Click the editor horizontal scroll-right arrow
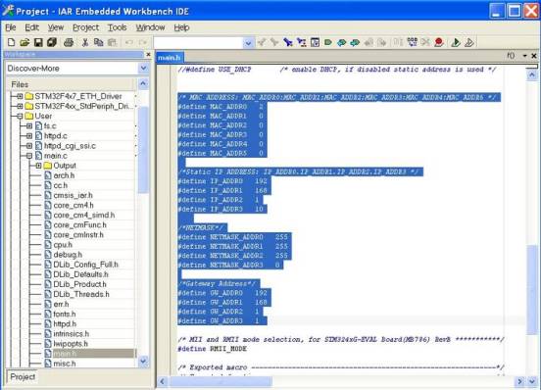 [x=519, y=381]
